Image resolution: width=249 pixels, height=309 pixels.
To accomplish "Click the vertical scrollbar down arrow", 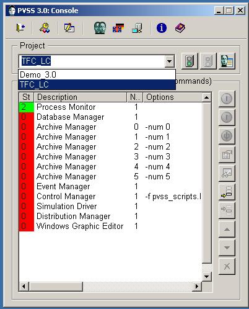I will coord(206,276).
